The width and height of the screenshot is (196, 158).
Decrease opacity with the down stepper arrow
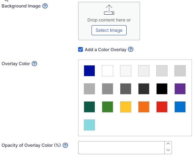(x=168, y=150)
